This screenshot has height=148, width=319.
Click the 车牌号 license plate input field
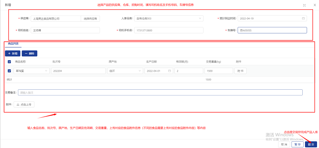[272, 30]
